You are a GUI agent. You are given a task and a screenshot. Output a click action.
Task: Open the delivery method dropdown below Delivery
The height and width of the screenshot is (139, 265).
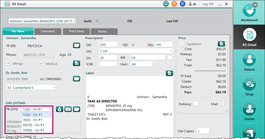point(226,111)
